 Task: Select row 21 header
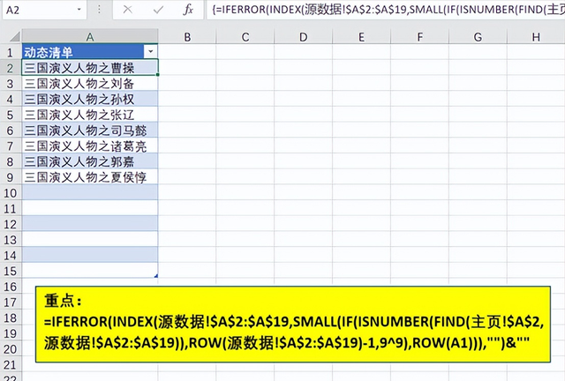click(x=11, y=364)
